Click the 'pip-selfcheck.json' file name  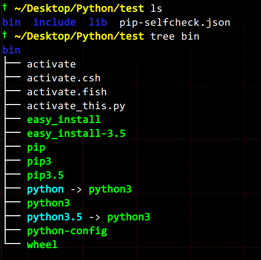(175, 23)
